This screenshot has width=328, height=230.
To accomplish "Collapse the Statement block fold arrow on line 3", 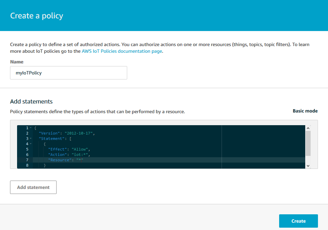I will click(x=30, y=139).
